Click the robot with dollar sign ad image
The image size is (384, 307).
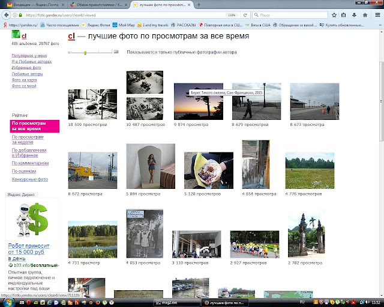coord(32,219)
